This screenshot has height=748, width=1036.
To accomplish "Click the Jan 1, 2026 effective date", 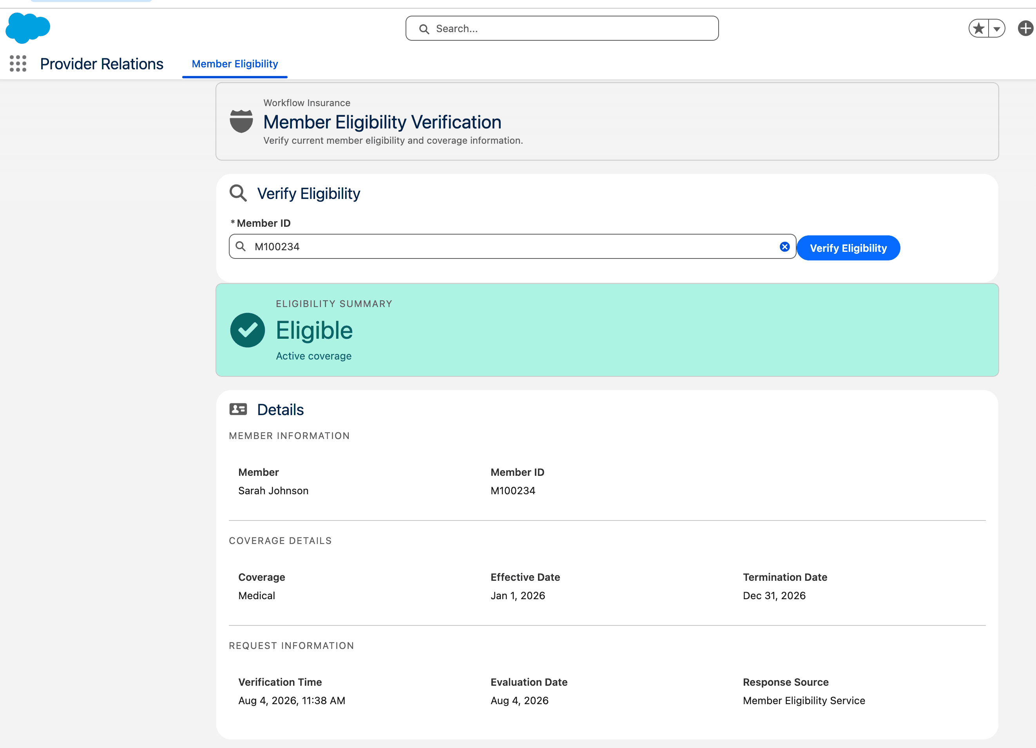I will 518,596.
